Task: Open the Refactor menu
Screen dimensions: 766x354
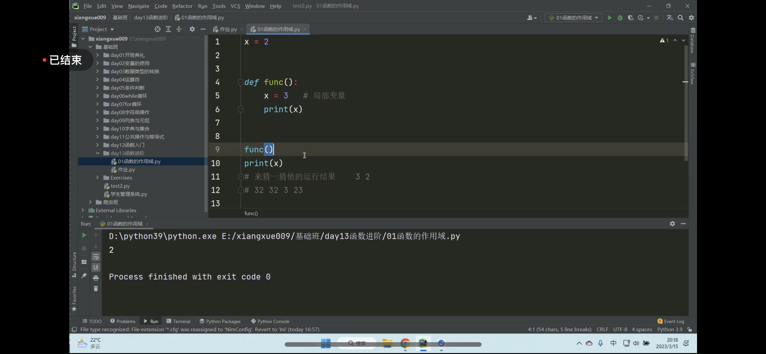Action: coord(182,6)
